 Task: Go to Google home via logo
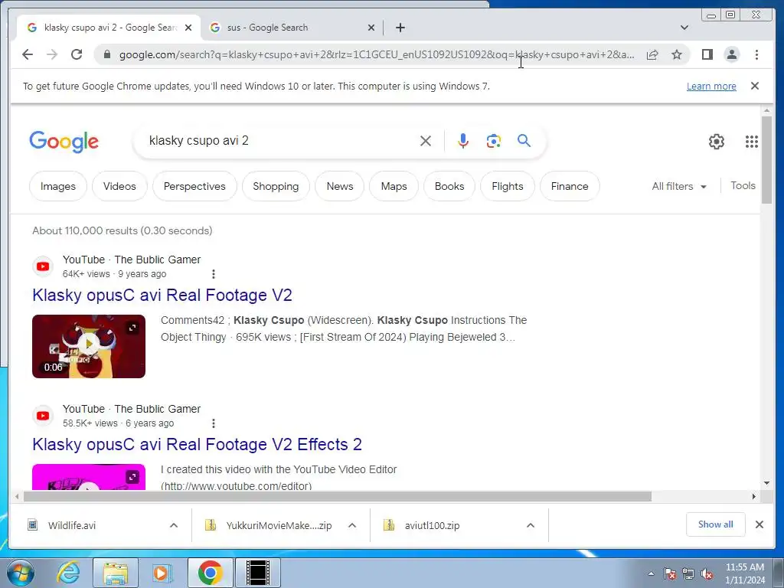coord(64,142)
